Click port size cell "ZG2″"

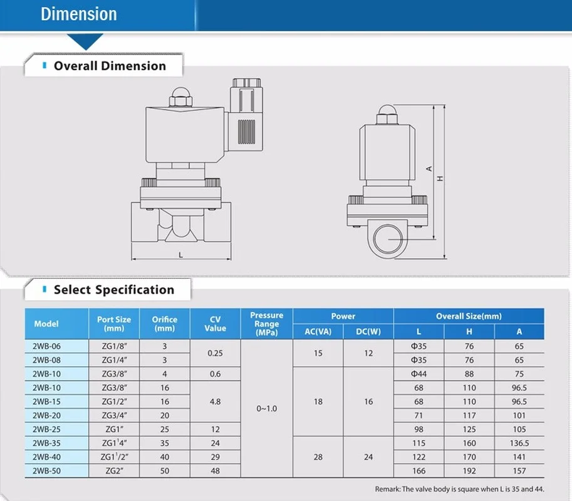114,471
